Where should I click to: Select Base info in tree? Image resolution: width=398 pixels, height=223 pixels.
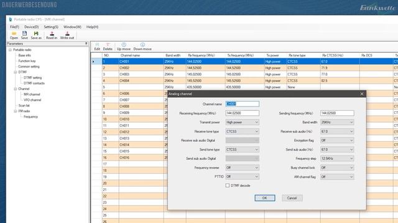pos(24,55)
